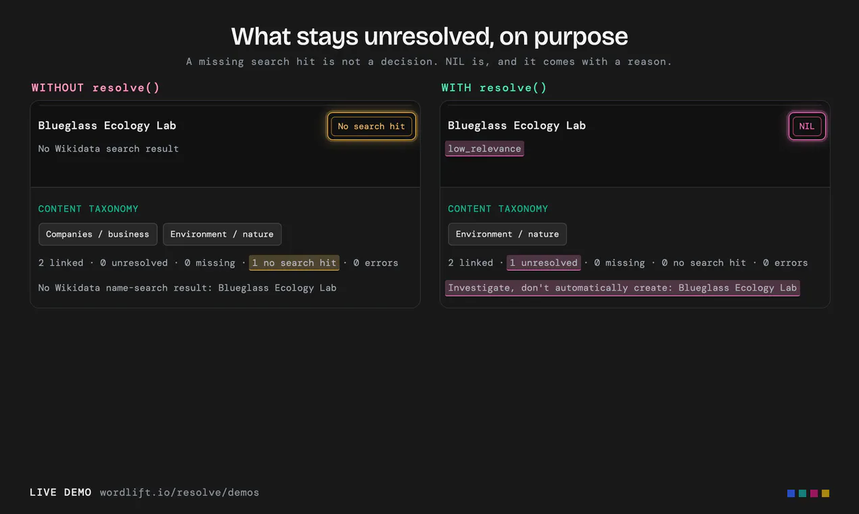
Task: Click the magenta color square
Action: pos(814,493)
